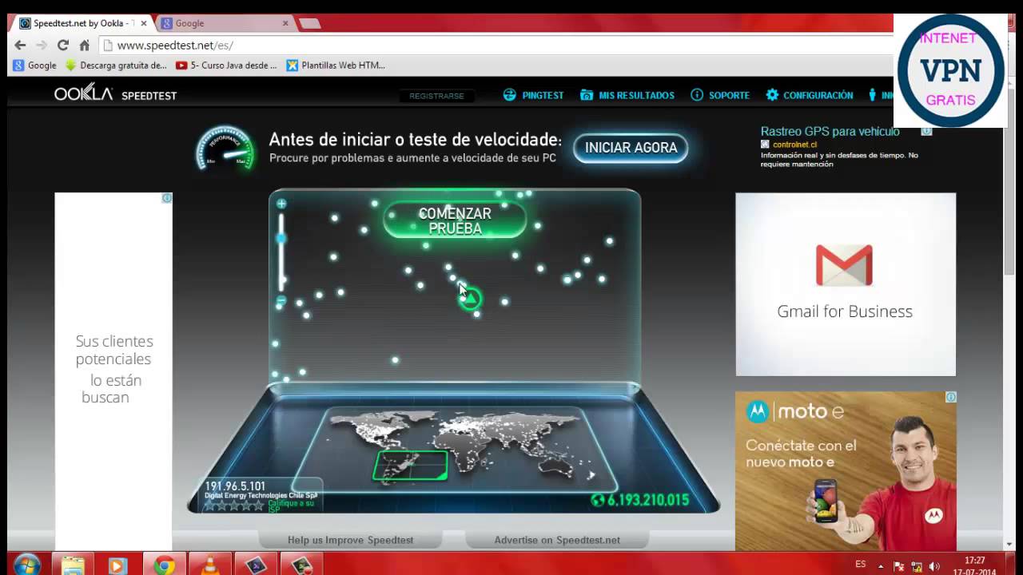Viewport: 1023px width, 575px height.
Task: Click the moto e advertisement
Action: pyautogui.click(x=846, y=471)
